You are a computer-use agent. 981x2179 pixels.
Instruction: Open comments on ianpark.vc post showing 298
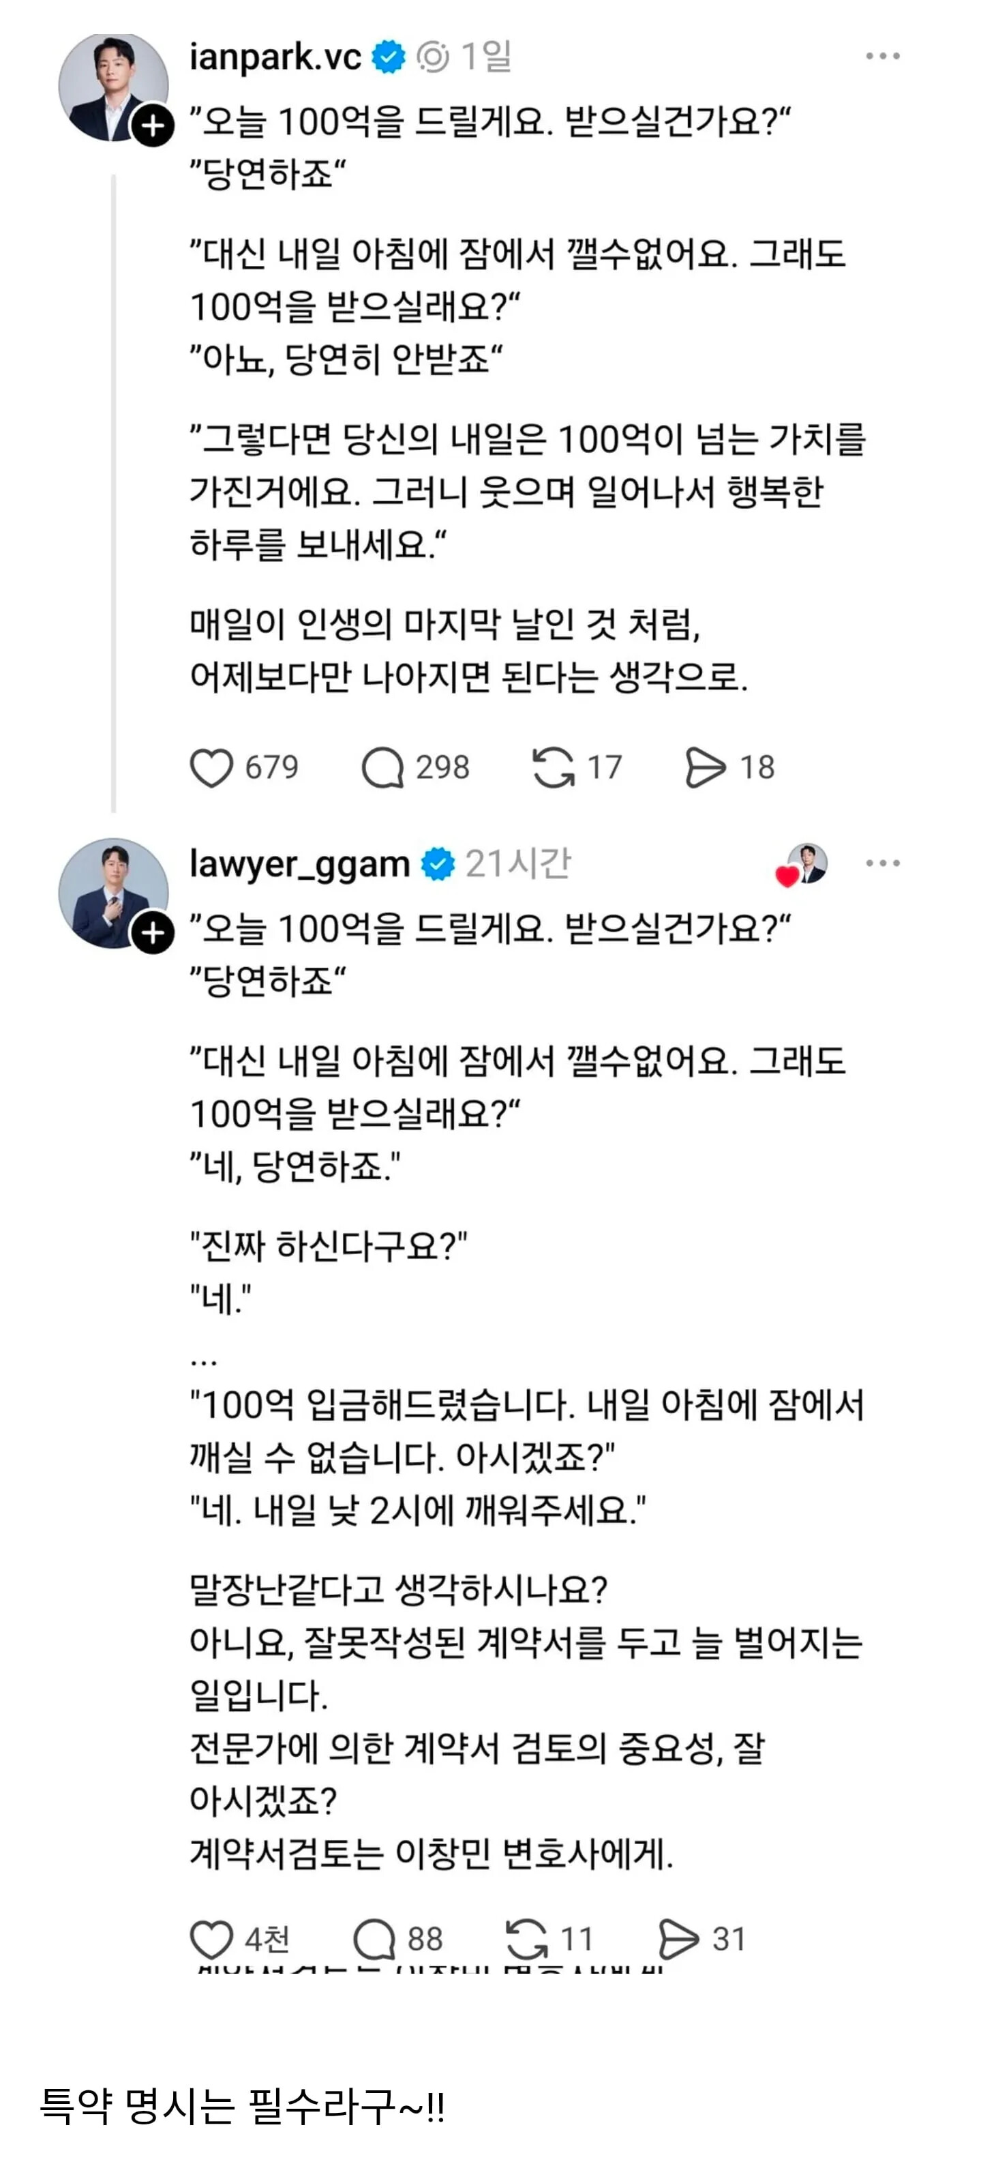(x=382, y=768)
